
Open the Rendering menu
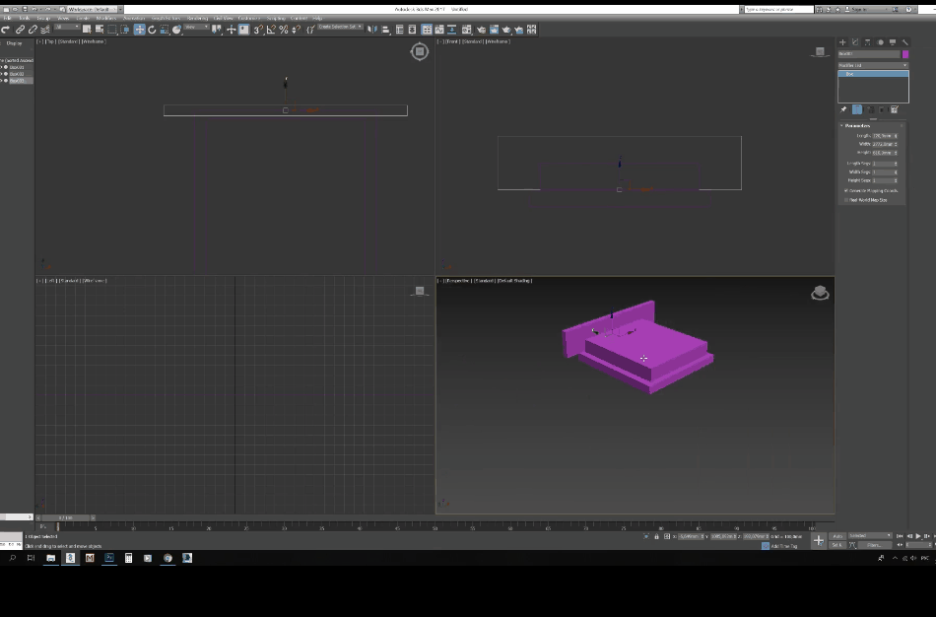(197, 18)
